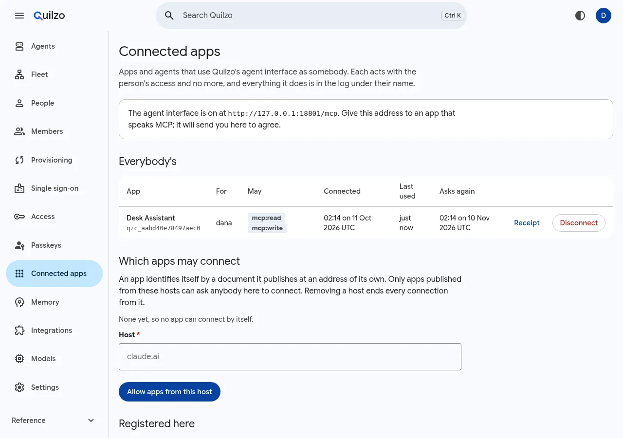The image size is (623, 438).
Task: Click Allow apps from this host
Action: pos(169,392)
